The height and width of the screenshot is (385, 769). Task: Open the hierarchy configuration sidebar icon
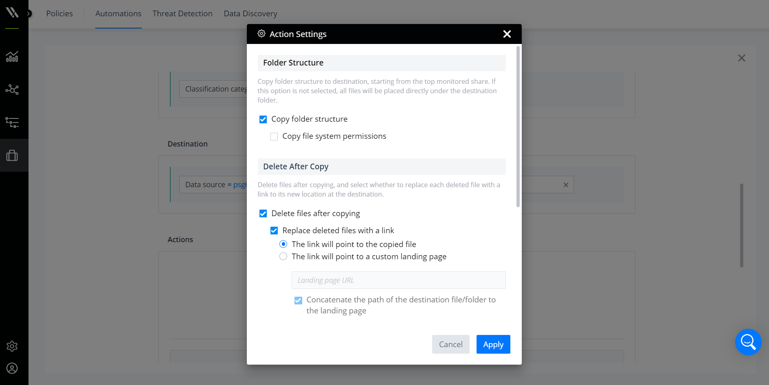[12, 122]
